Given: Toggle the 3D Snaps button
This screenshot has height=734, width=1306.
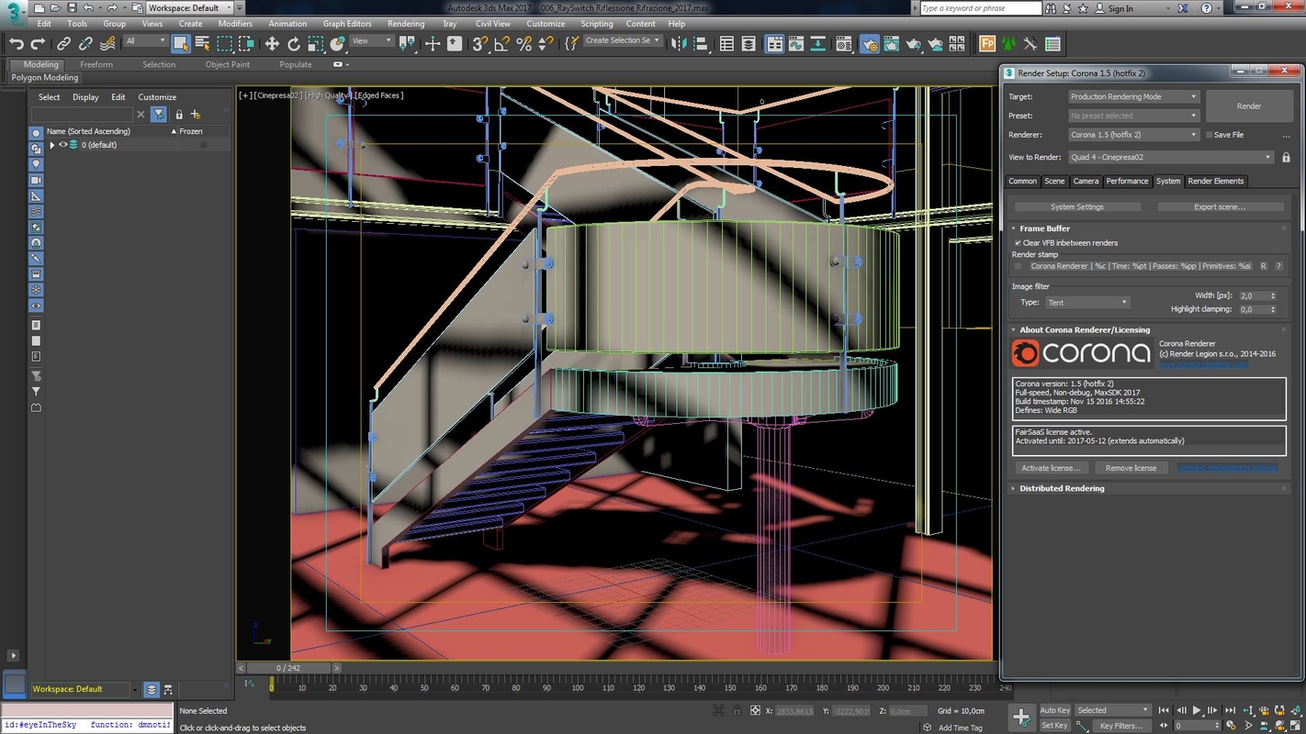Looking at the screenshot, I should [x=480, y=43].
